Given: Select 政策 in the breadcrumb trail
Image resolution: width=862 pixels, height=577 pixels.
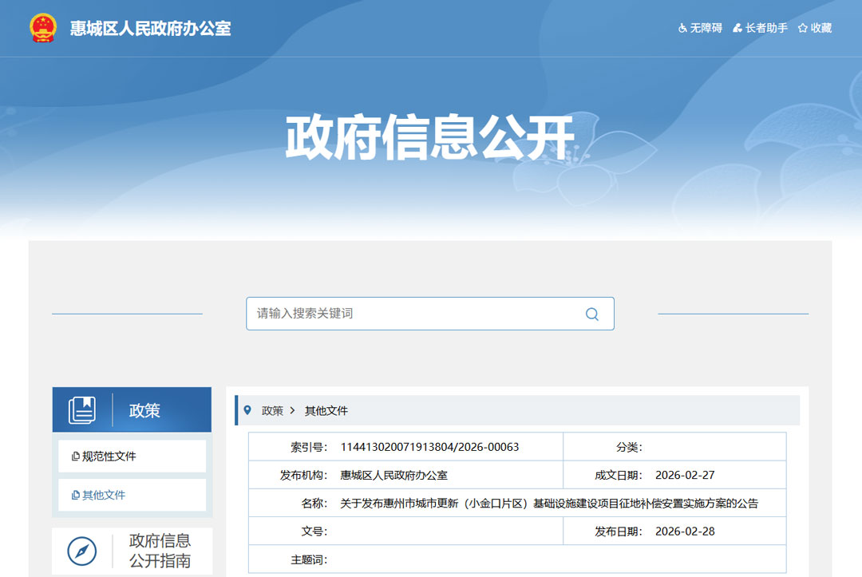Looking at the screenshot, I should (272, 410).
